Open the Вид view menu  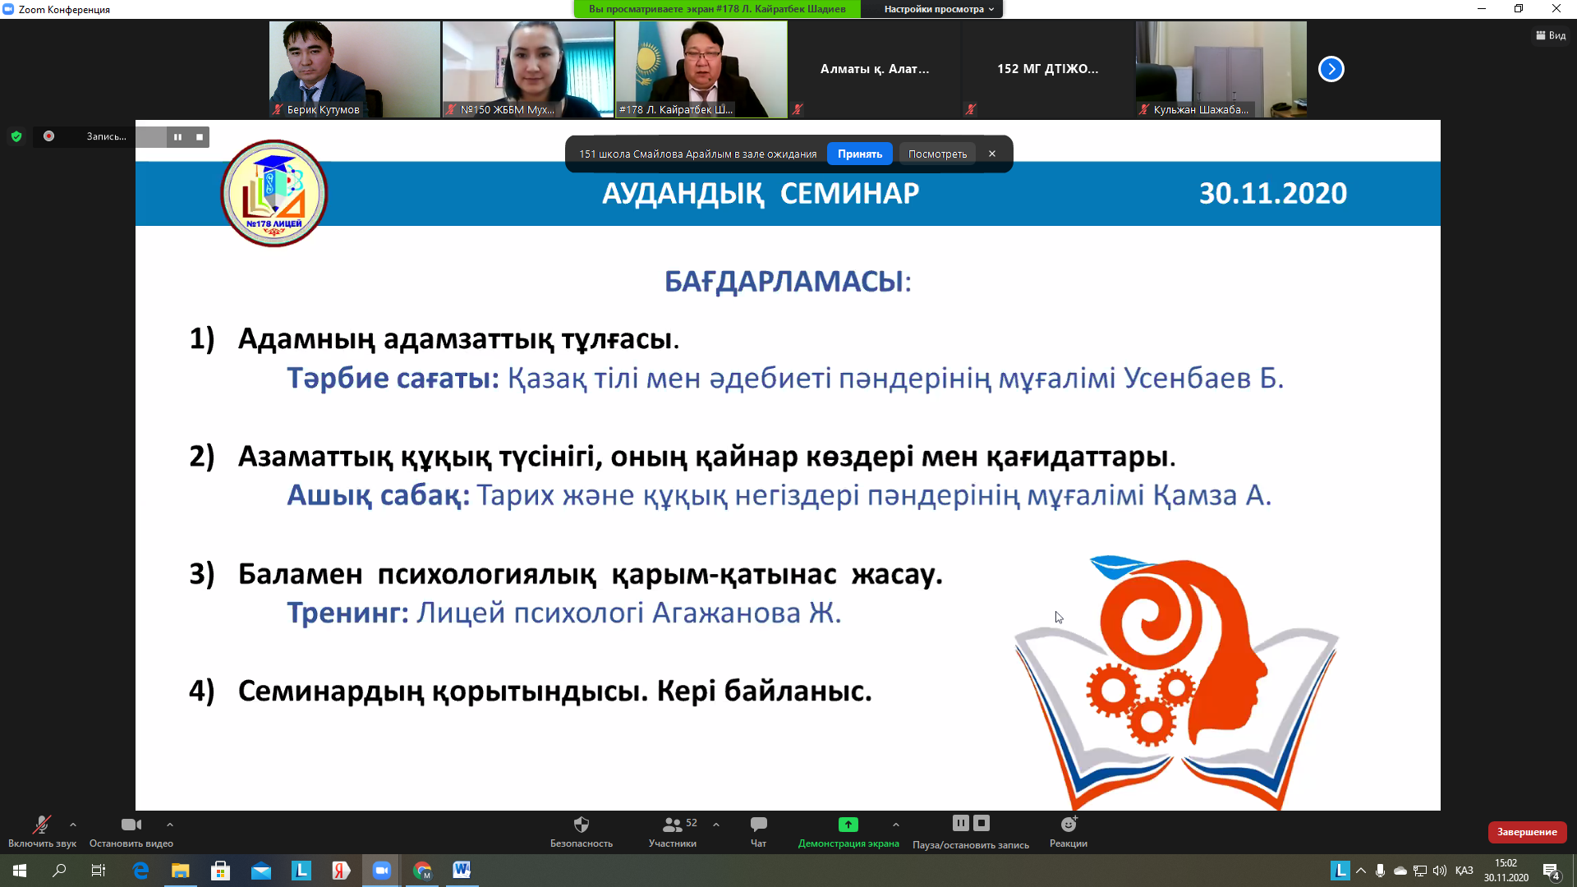click(1551, 35)
